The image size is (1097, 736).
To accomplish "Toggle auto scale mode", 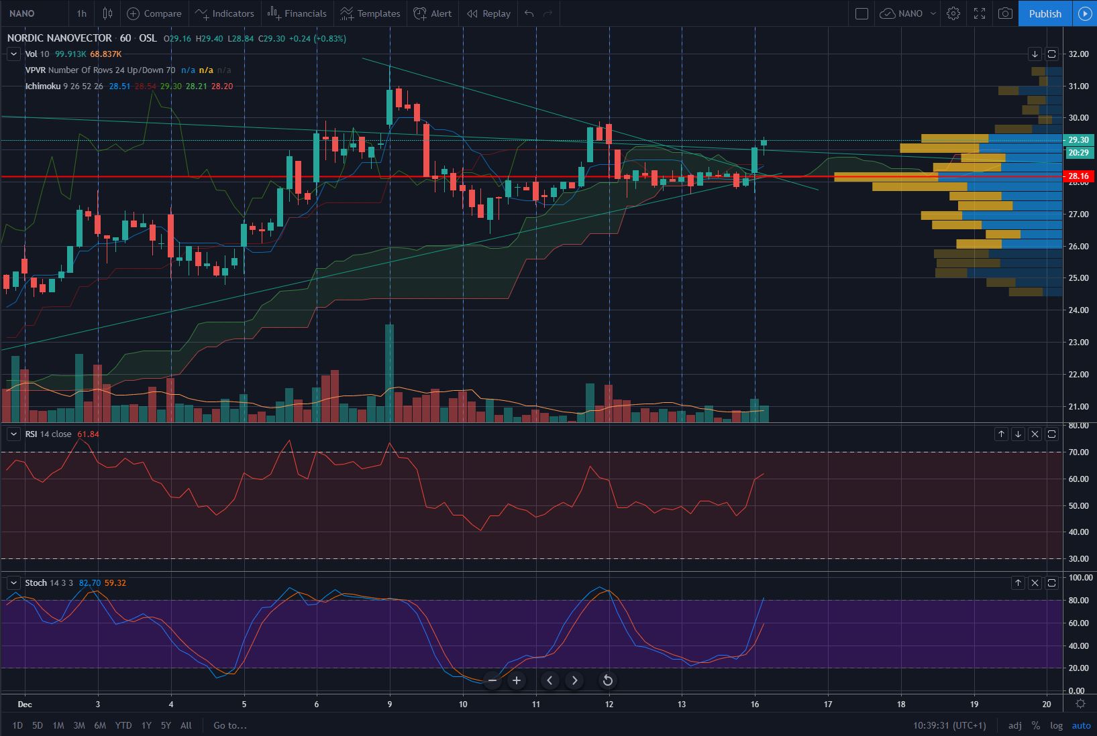I will (x=1081, y=725).
